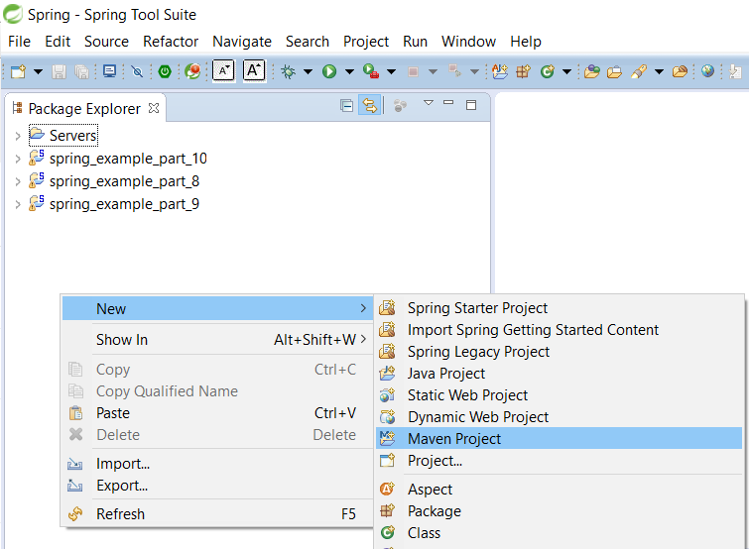
Task: Click the Save toolbar icon
Action: 60,72
